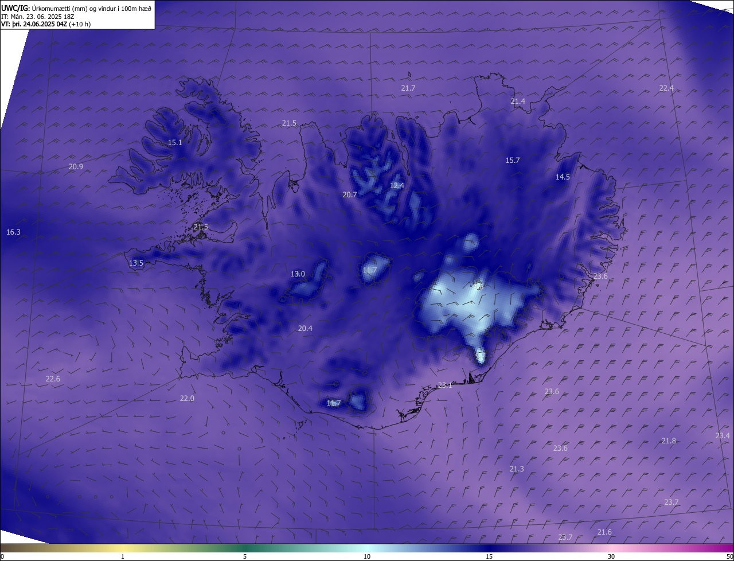The width and height of the screenshot is (734, 561).
Task: Click the 20.9 value on the map
Action: (76, 166)
